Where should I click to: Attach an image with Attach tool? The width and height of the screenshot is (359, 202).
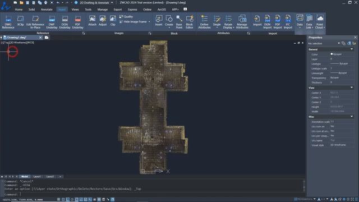pyautogui.click(x=92, y=21)
